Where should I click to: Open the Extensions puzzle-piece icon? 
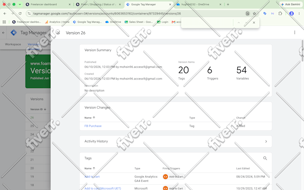coord(280,13)
